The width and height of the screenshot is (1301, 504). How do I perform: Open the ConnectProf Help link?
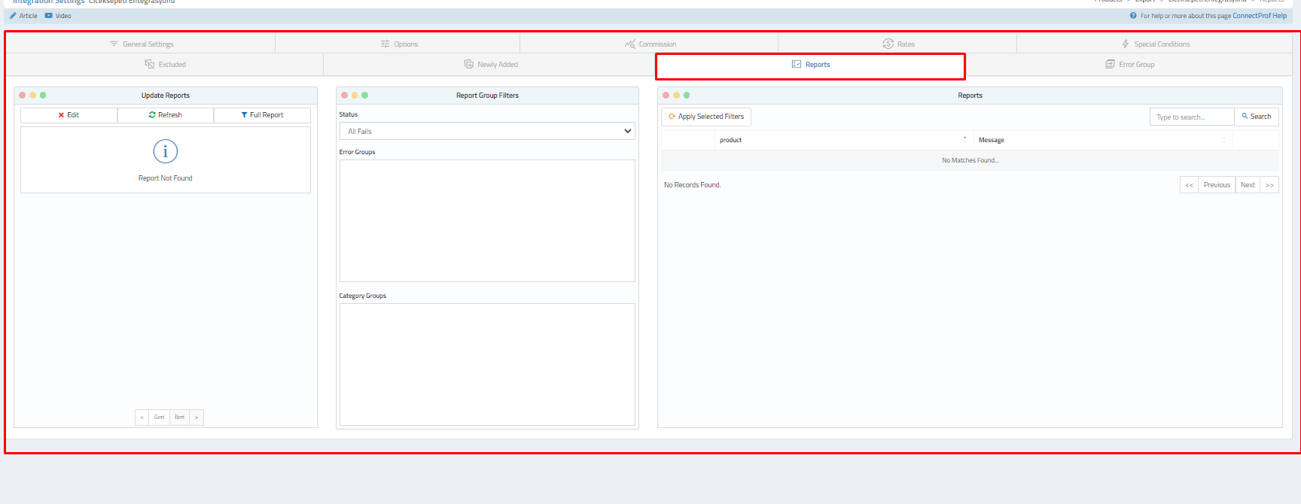[1259, 16]
